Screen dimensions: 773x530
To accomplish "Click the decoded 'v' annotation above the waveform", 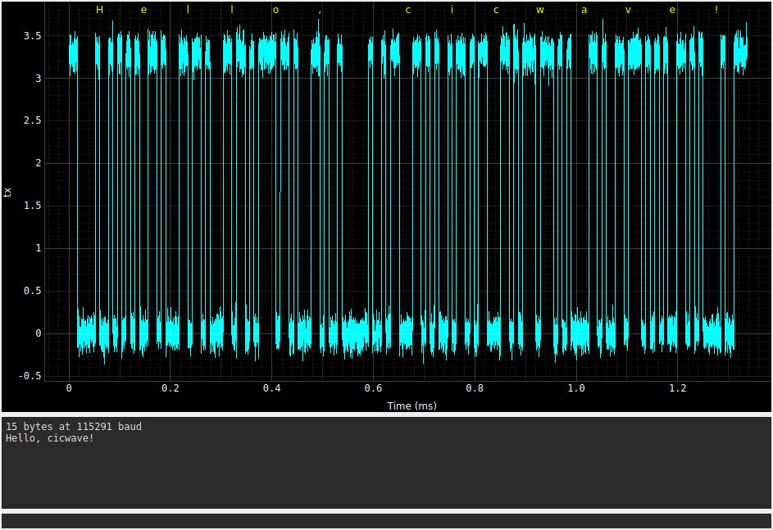I will pyautogui.click(x=628, y=10).
